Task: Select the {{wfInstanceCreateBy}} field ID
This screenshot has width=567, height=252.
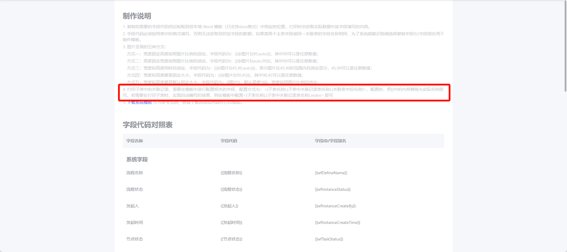Action: click(335, 206)
